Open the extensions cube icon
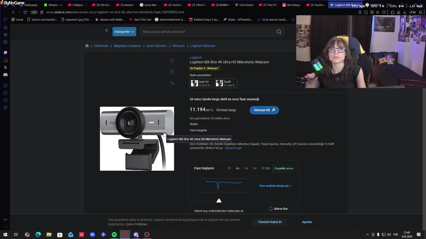The width and height of the screenshot is (426, 239). (x=392, y=12)
